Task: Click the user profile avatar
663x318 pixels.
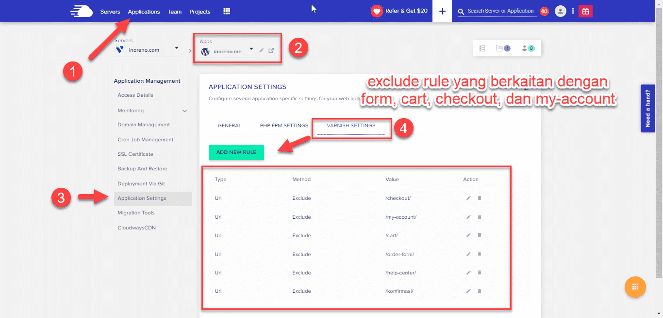Action: (x=560, y=11)
